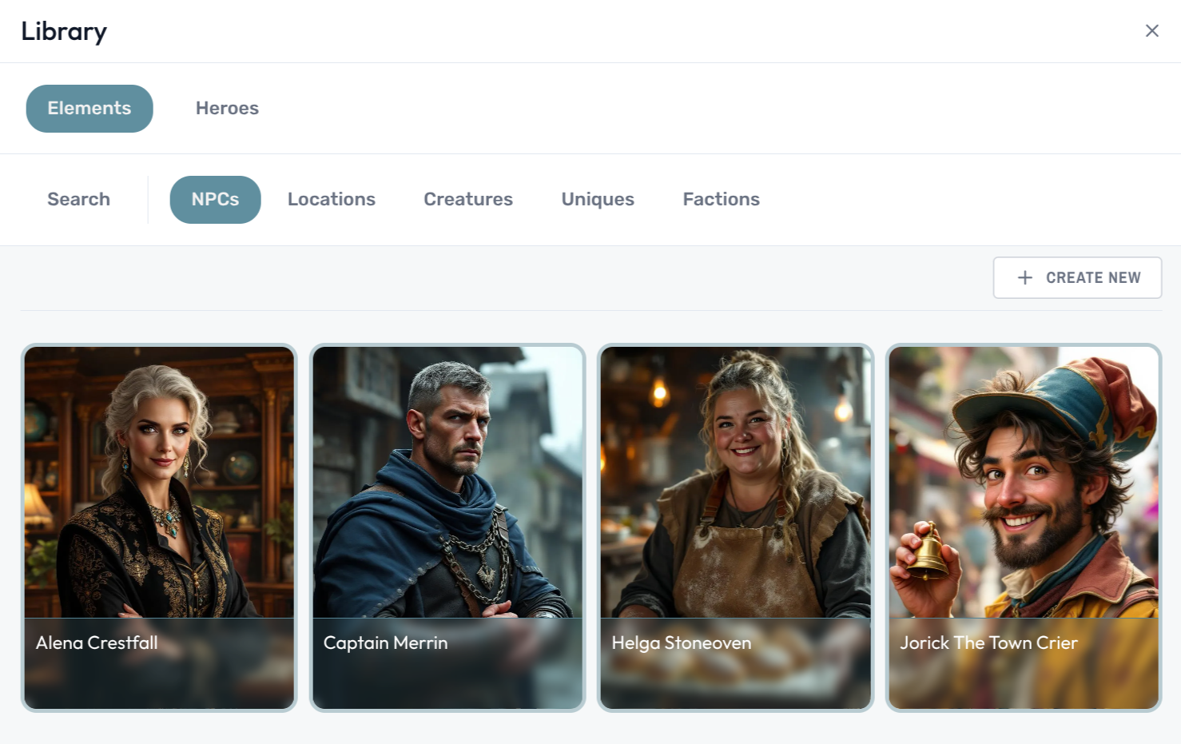This screenshot has width=1181, height=744.
Task: Select the Elements section pill
Action: (89, 108)
